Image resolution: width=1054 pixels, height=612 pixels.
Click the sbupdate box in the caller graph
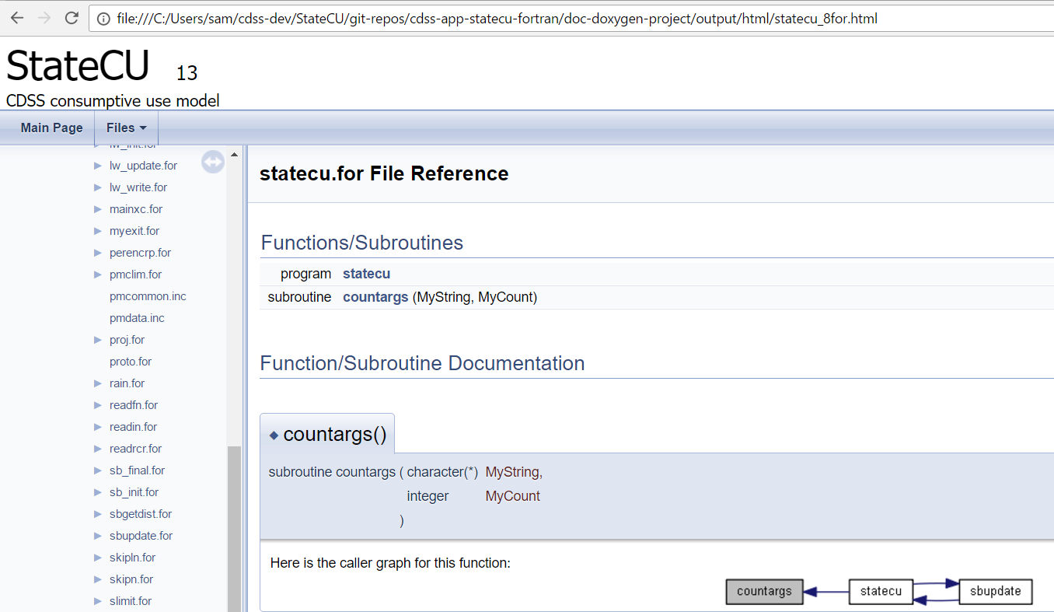pos(996,591)
